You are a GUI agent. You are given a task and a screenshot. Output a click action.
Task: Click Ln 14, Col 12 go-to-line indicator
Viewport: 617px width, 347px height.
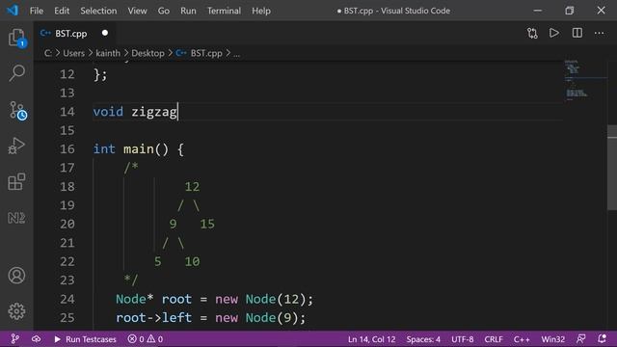pos(371,338)
